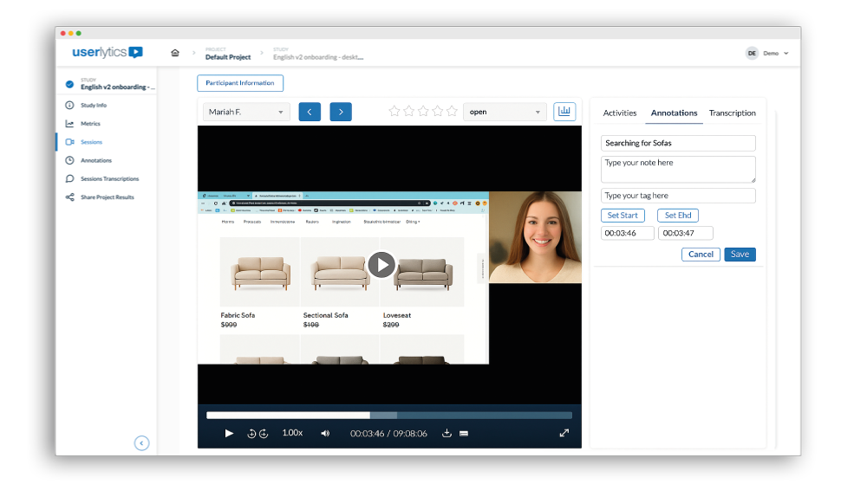Rate session three stars
The height and width of the screenshot is (484, 867).
coord(423,112)
